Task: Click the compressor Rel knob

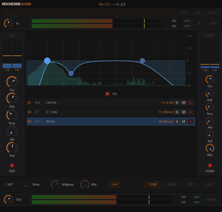Action: click(210, 134)
